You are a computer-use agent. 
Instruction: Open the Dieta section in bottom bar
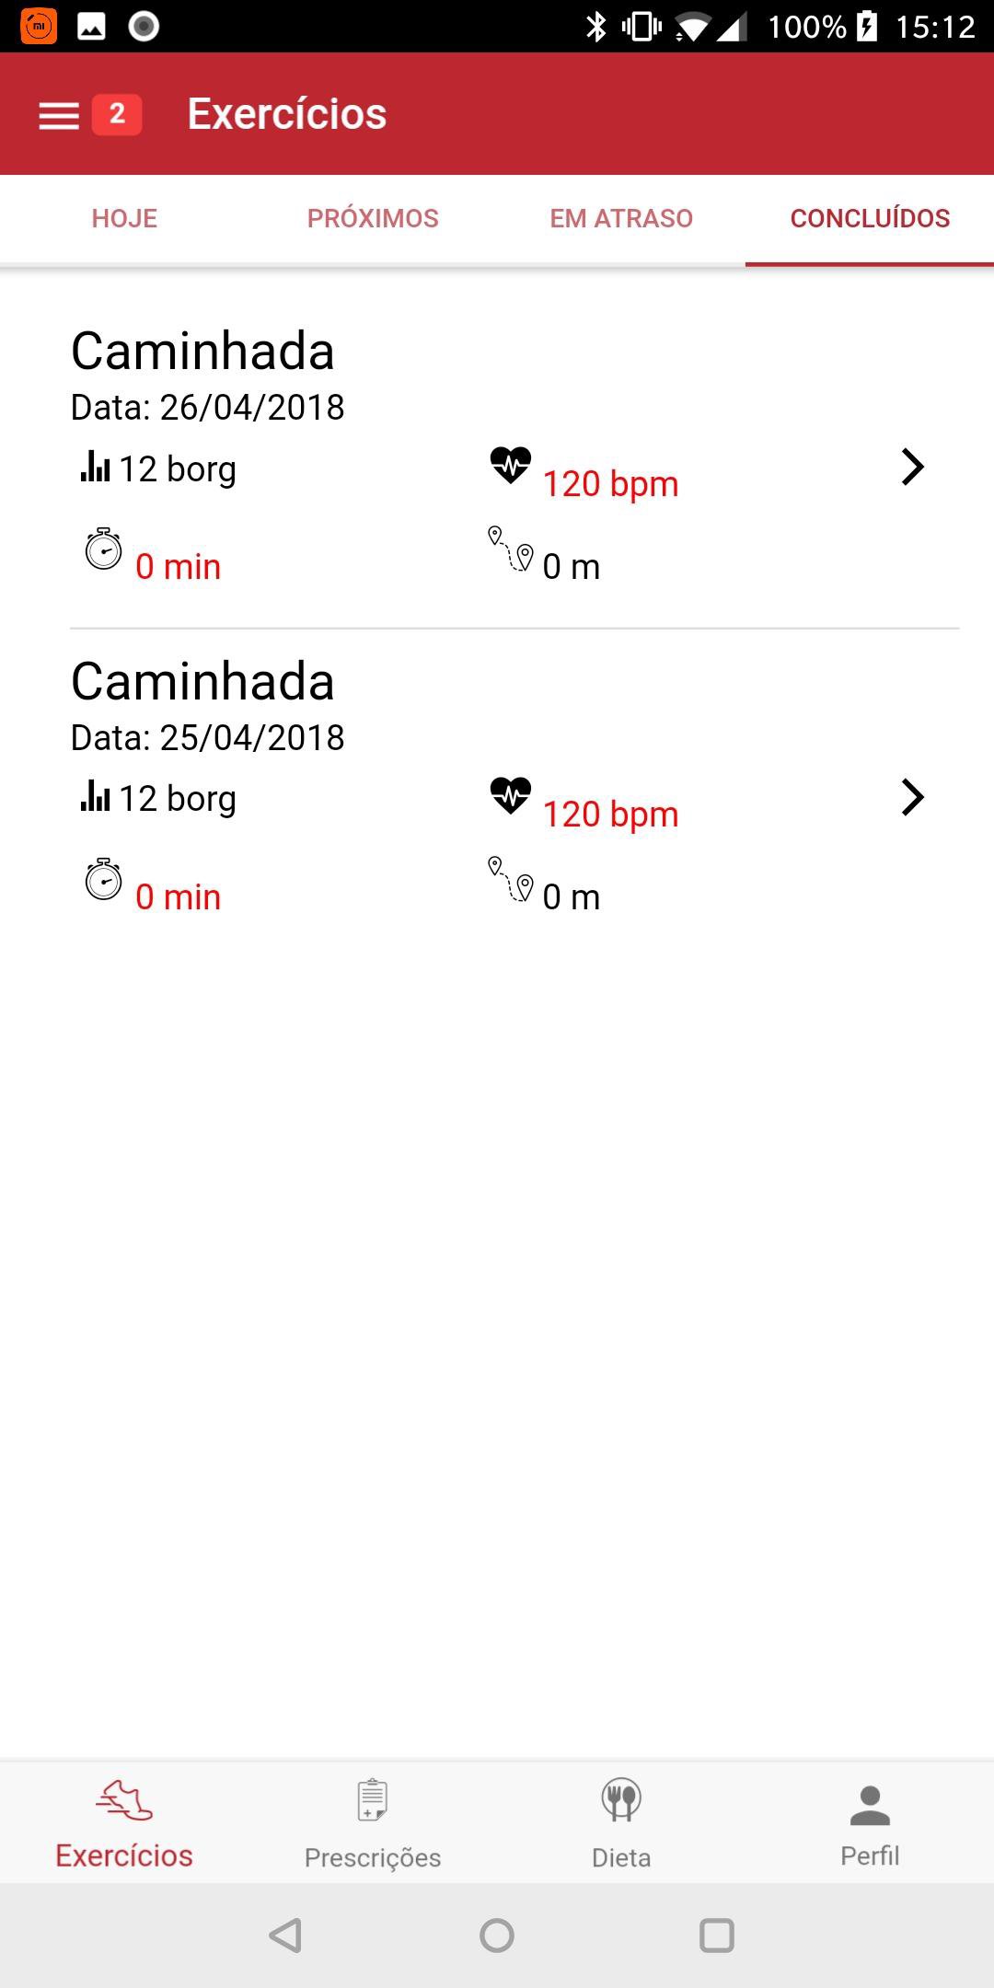(621, 1822)
